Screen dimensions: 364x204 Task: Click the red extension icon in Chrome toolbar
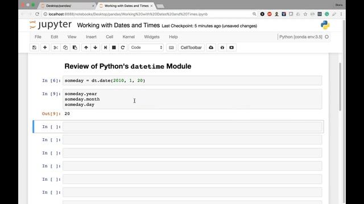269,14
